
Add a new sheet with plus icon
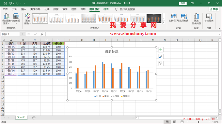34,117
